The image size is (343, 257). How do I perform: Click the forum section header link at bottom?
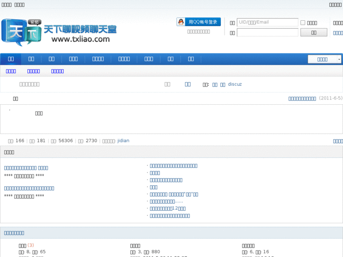coord(14,233)
